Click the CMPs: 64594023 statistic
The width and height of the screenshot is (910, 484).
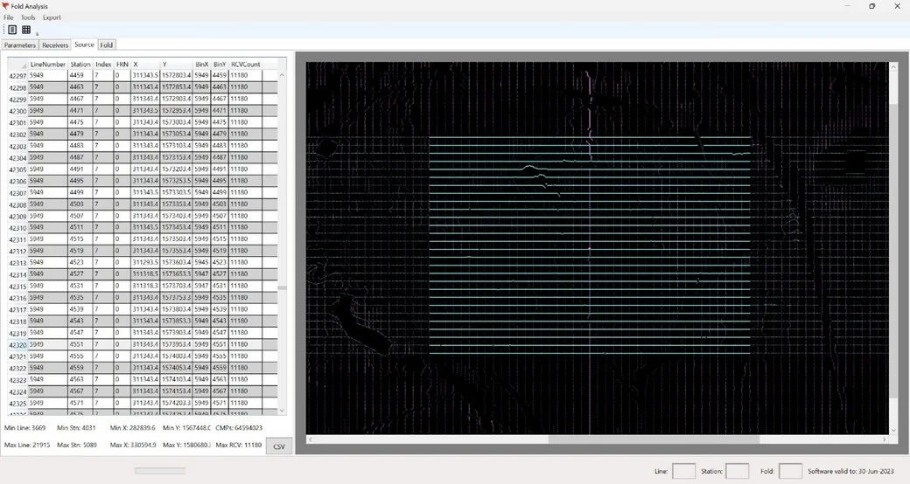coord(239,428)
